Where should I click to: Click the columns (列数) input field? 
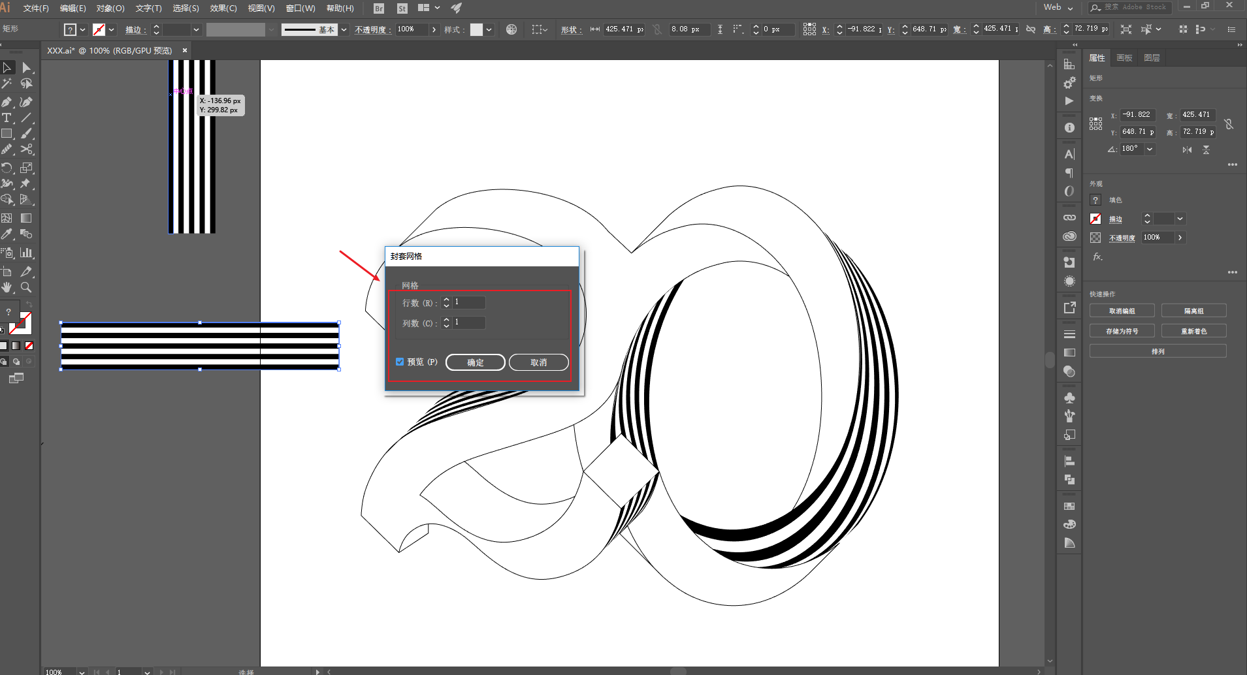469,322
